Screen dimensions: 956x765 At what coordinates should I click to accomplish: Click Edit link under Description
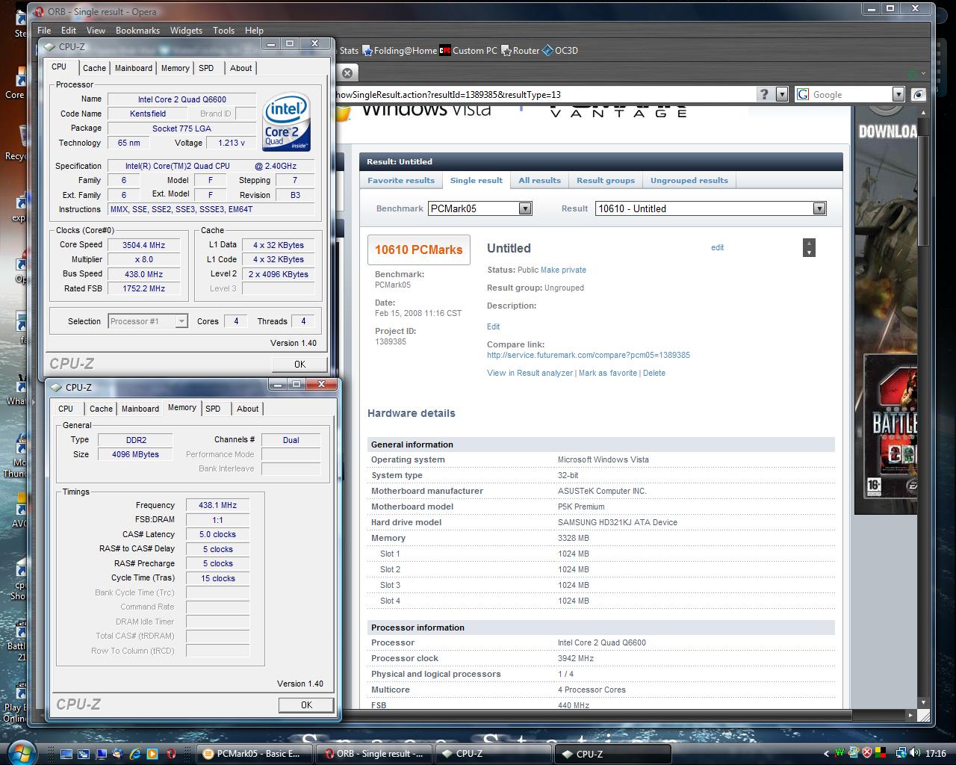[494, 326]
